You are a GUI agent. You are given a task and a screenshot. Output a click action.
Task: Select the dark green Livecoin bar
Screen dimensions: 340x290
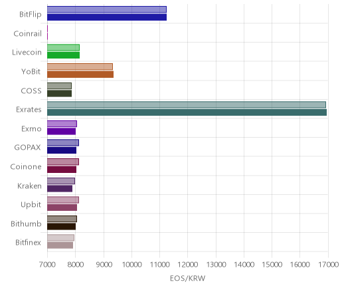pos(63,55)
